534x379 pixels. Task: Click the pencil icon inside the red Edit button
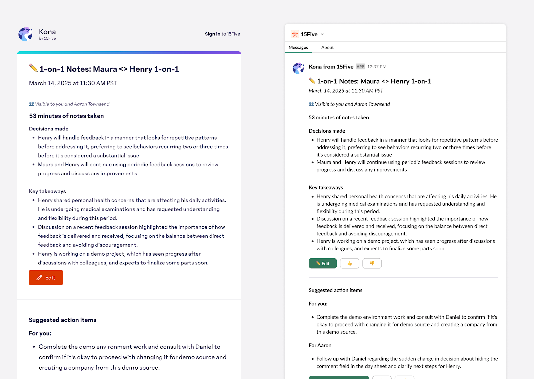coord(39,278)
